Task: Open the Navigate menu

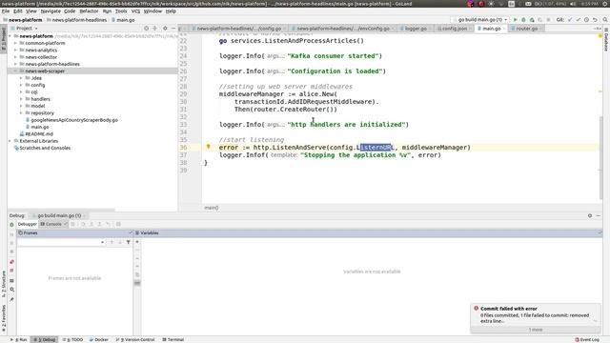Action: point(51,11)
